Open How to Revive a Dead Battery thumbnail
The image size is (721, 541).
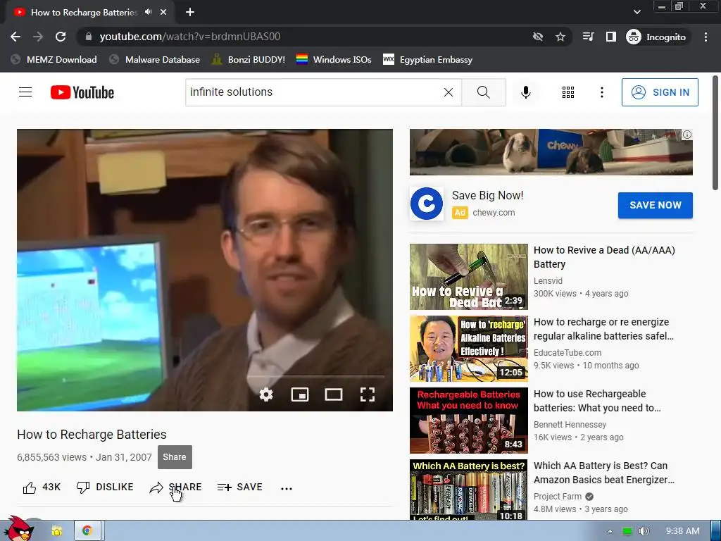468,276
